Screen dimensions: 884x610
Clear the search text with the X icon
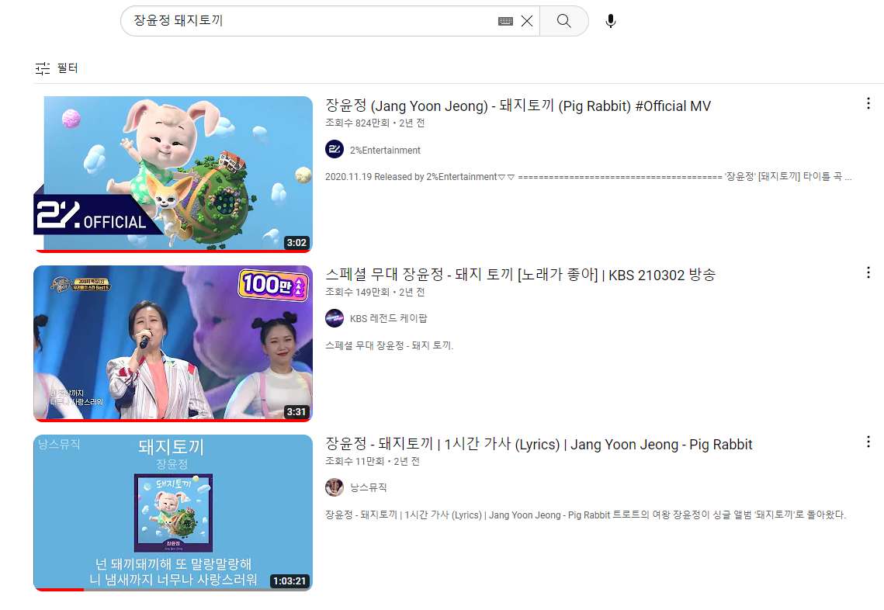click(527, 21)
